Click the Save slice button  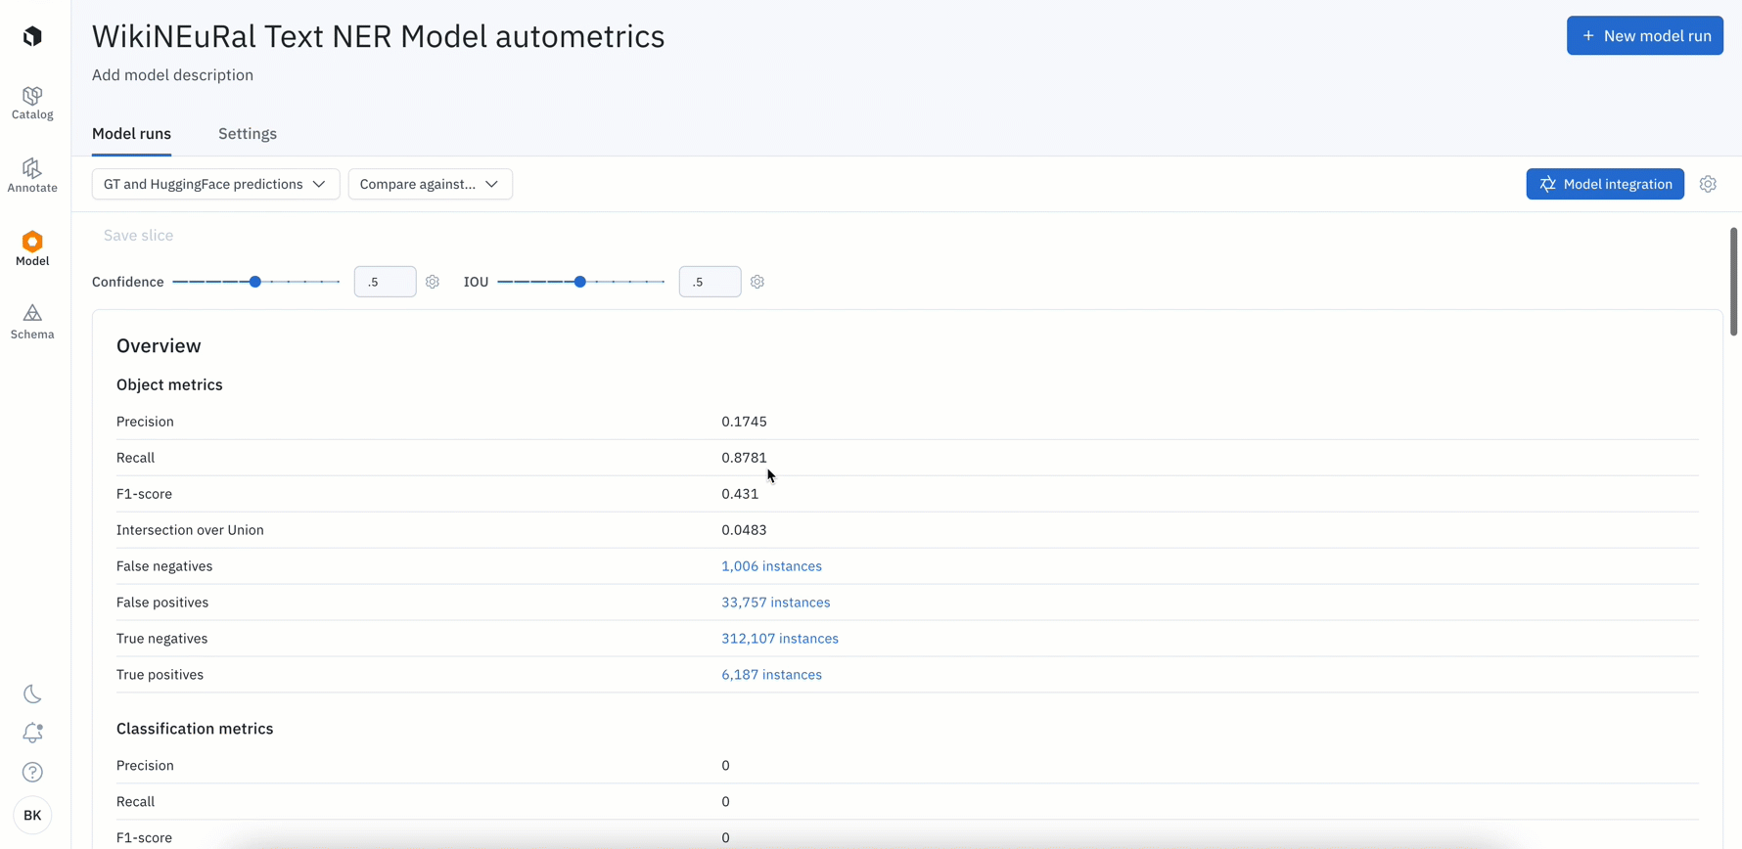point(138,236)
